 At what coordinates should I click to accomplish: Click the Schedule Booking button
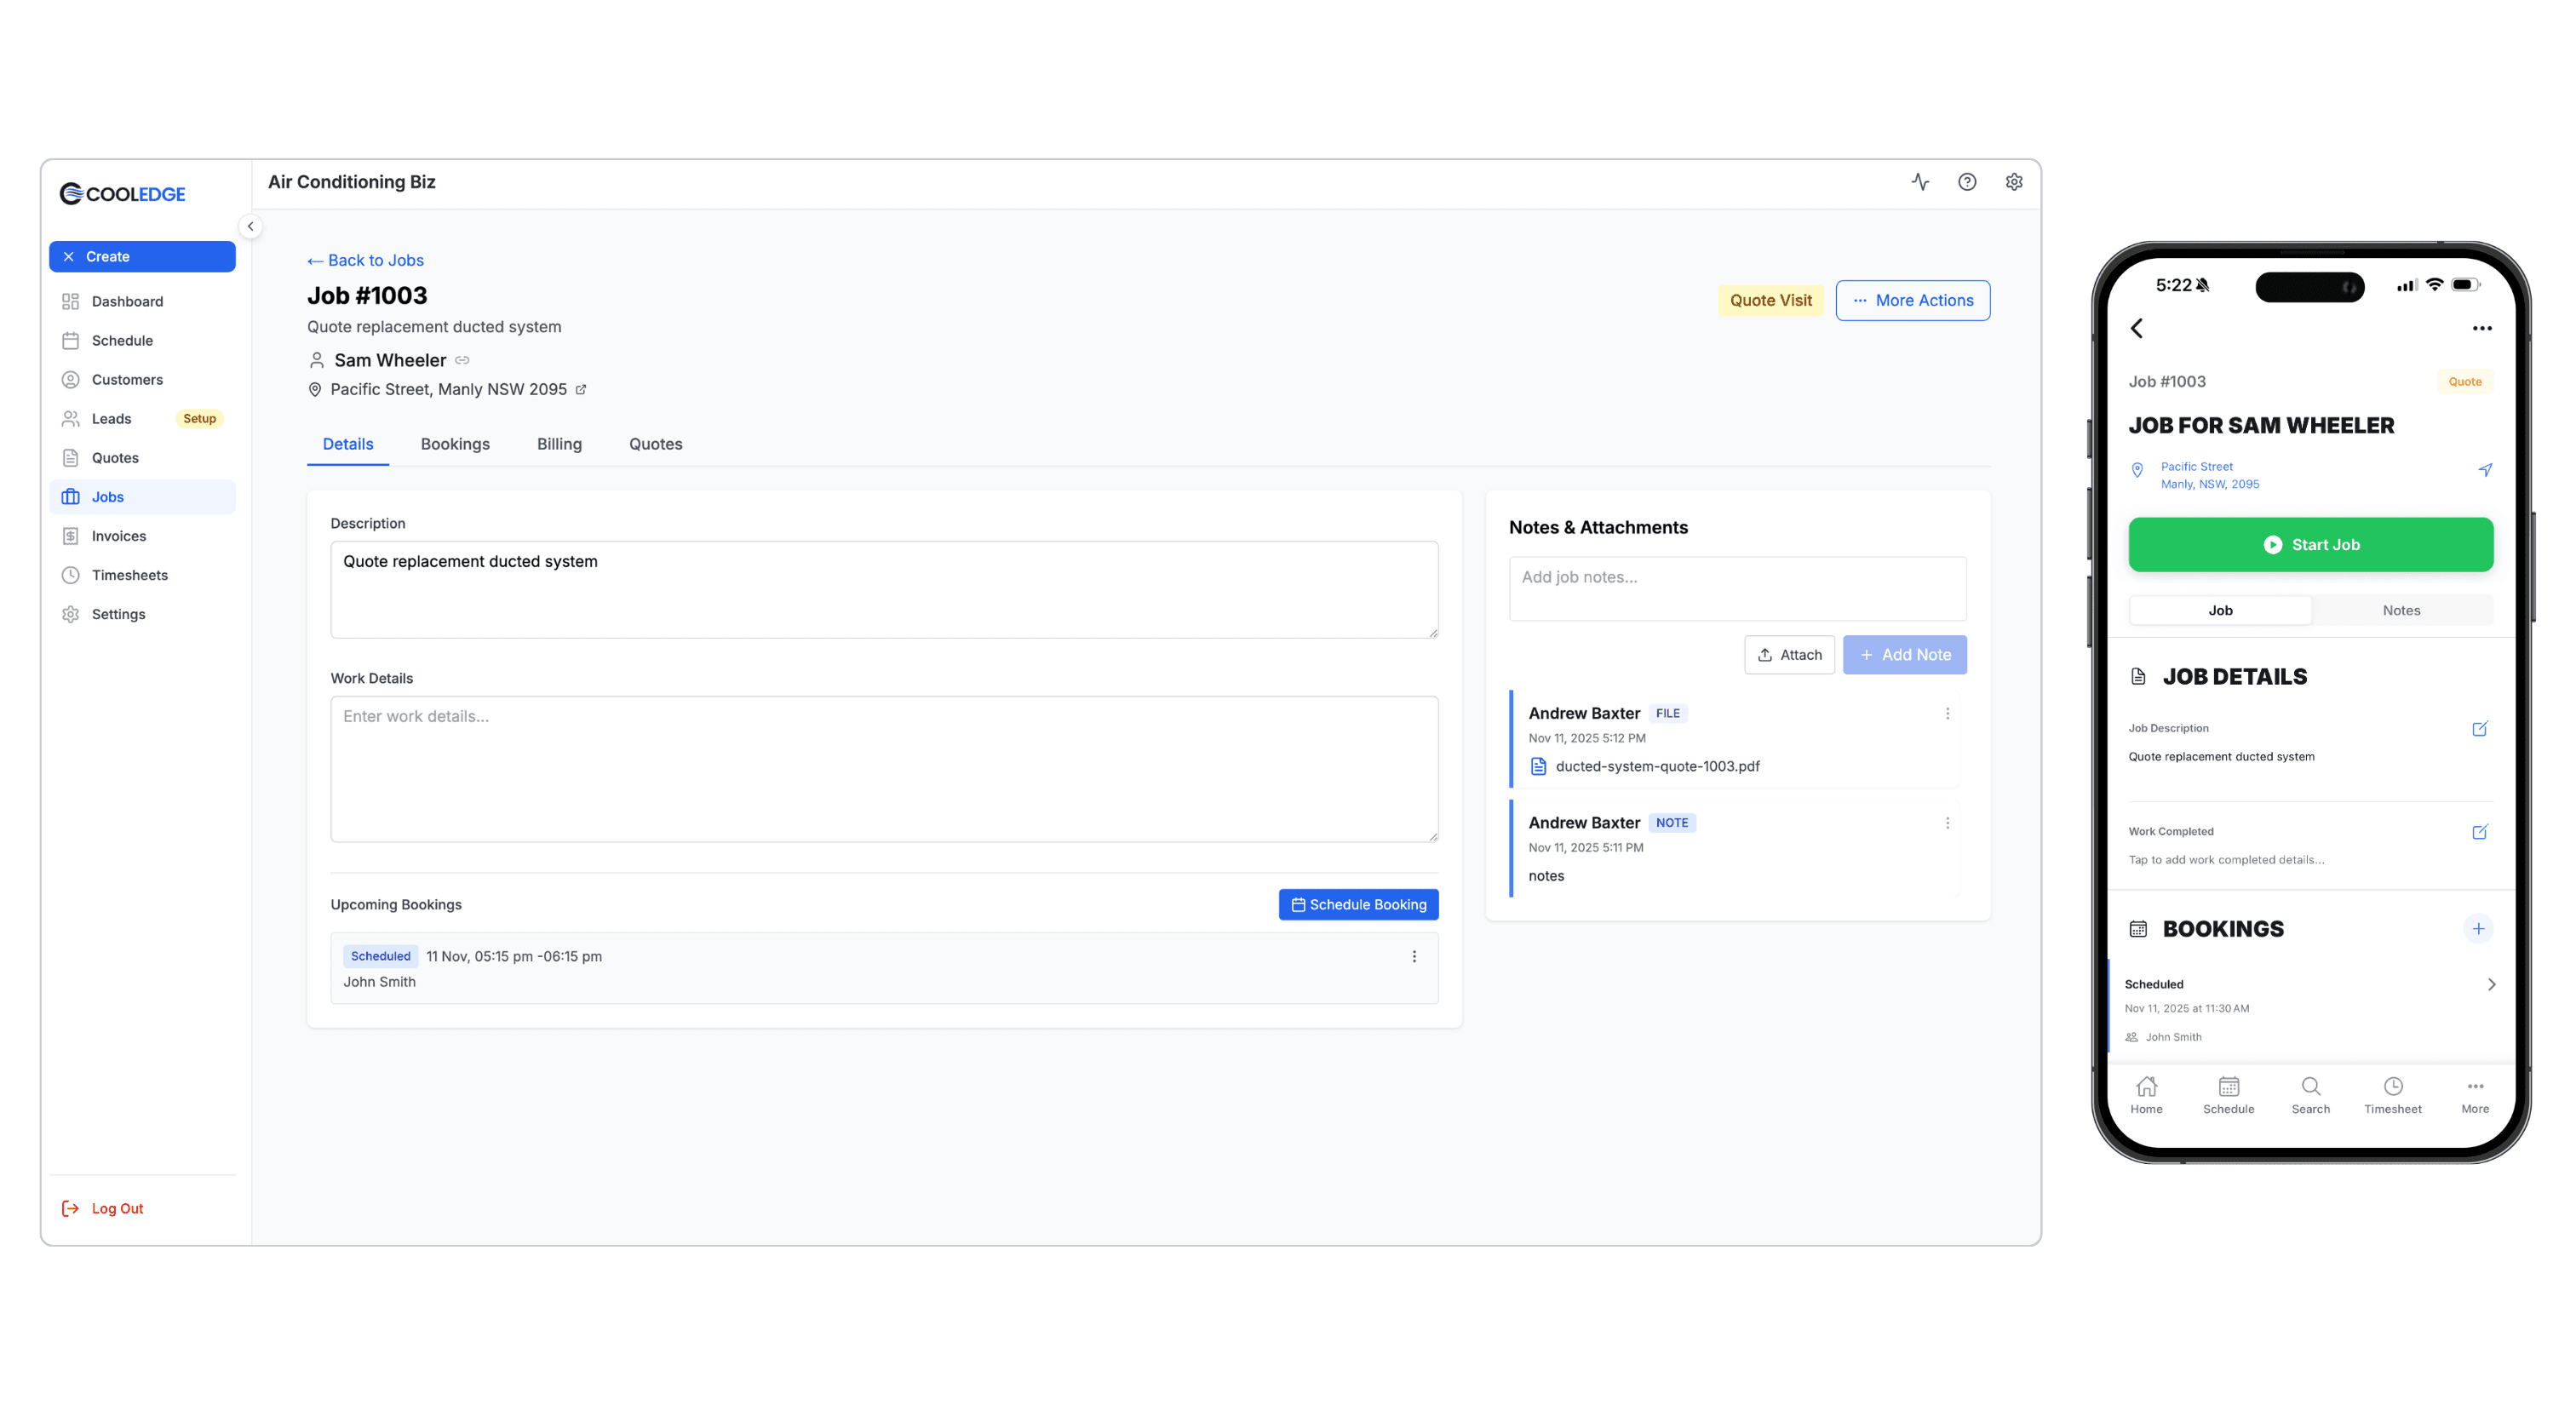click(1358, 904)
